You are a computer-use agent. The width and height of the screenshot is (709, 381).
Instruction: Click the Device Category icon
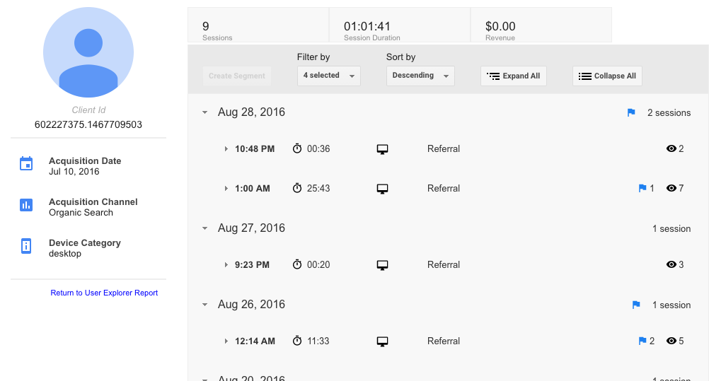(26, 246)
